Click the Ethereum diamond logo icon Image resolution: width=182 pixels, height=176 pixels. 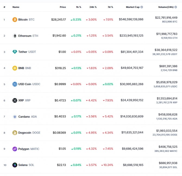[15, 36]
